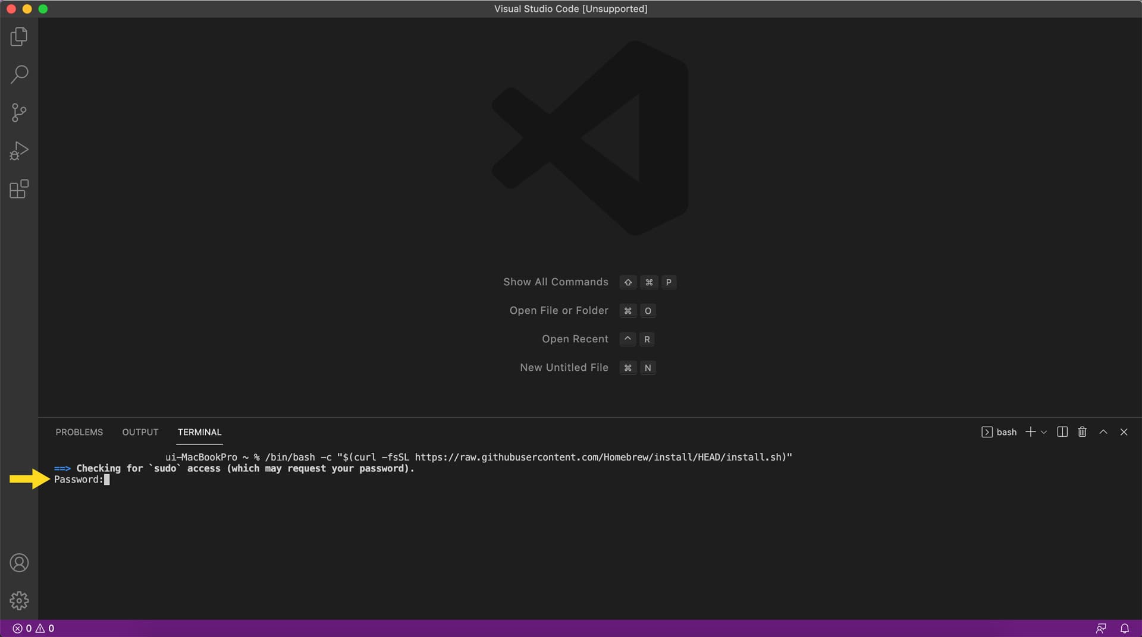Kill the terminal with the trash icon
This screenshot has width=1142, height=637.
click(x=1081, y=432)
